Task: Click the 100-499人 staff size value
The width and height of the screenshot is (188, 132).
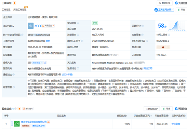Action: 161,55
